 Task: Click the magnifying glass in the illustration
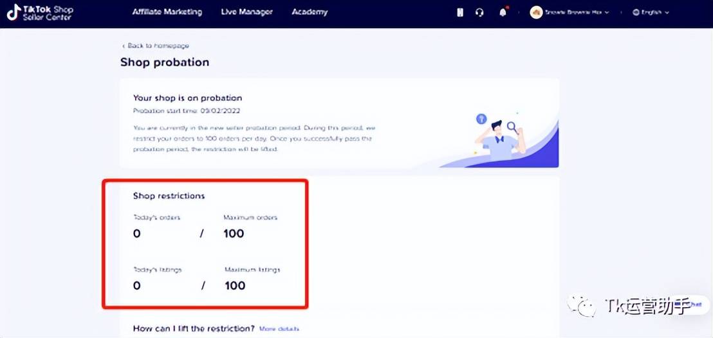click(x=514, y=128)
